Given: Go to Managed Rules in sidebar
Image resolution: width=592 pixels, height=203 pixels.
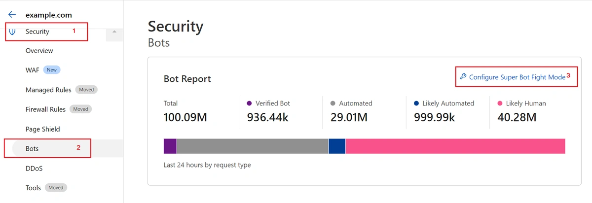Looking at the screenshot, I should point(48,90).
